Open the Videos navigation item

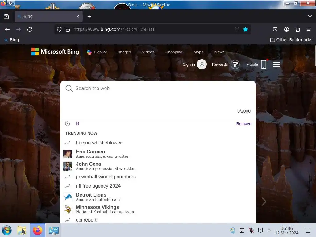(148, 52)
